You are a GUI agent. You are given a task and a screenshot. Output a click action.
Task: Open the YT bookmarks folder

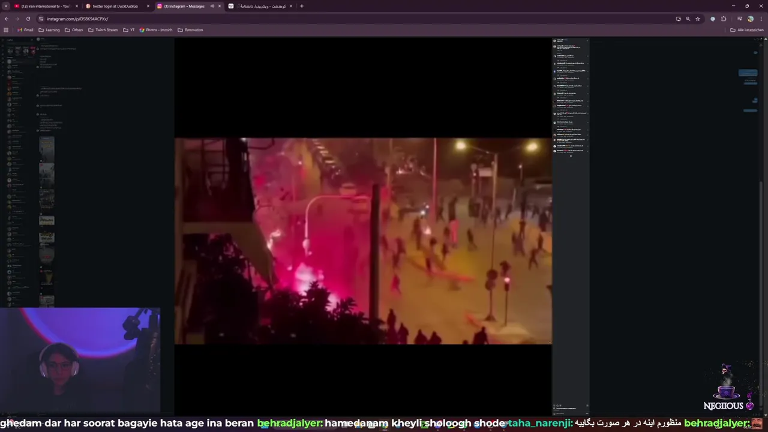click(129, 30)
